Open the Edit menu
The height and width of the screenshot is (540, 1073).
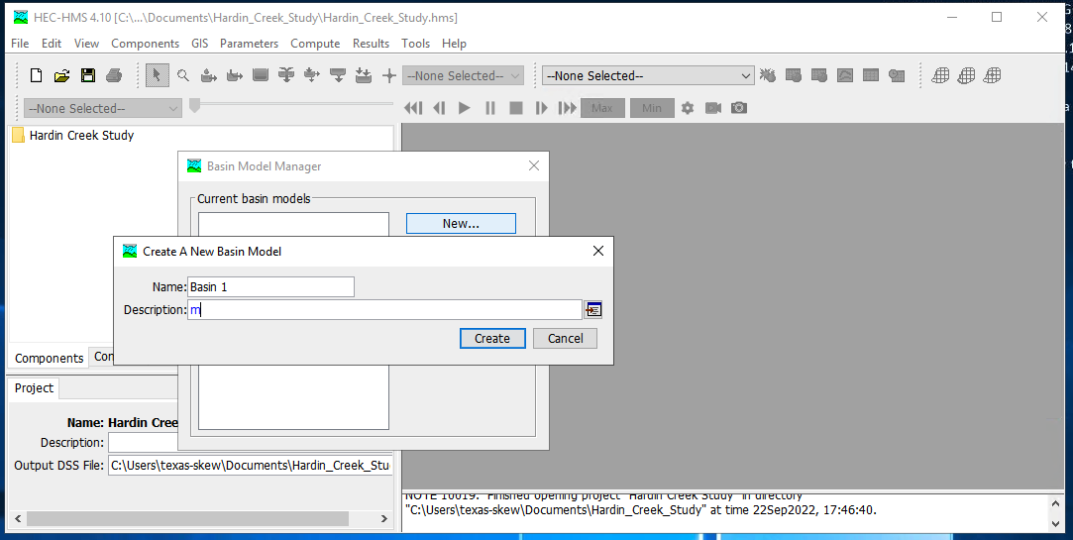click(52, 44)
